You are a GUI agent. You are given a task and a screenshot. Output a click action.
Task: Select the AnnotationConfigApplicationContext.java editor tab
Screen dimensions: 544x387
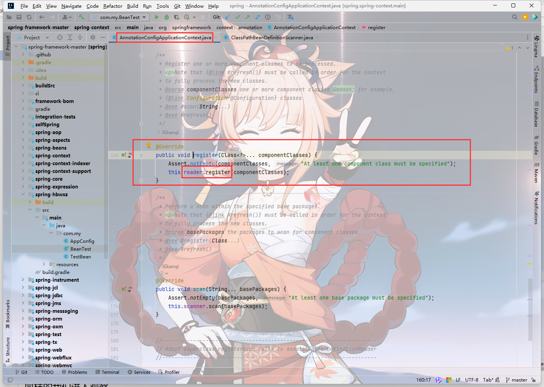pyautogui.click(x=165, y=37)
